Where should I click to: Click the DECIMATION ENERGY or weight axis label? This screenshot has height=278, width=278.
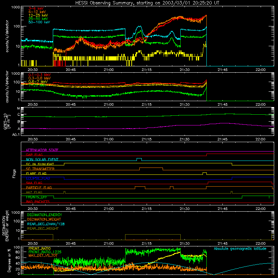[x=5, y=226]
